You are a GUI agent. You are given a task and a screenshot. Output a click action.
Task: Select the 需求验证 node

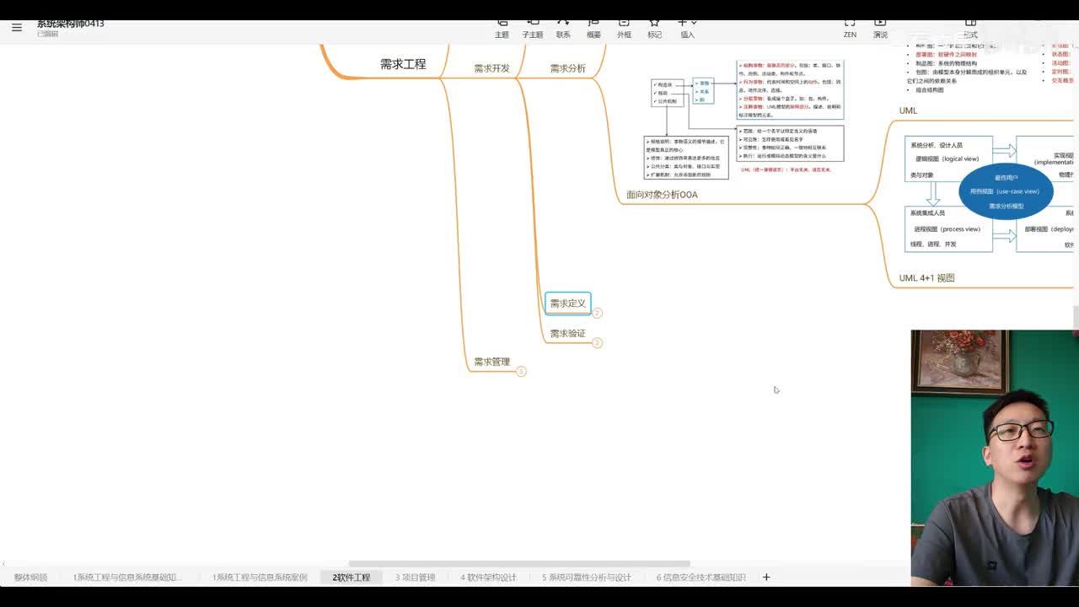click(568, 334)
